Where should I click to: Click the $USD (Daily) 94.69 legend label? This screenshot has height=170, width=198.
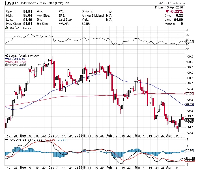coord(24,56)
